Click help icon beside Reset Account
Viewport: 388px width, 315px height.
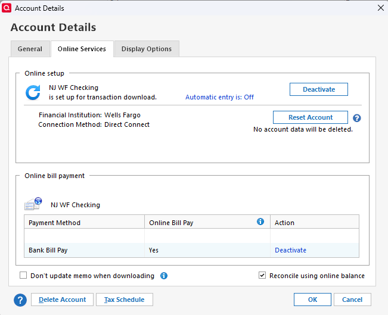point(357,118)
